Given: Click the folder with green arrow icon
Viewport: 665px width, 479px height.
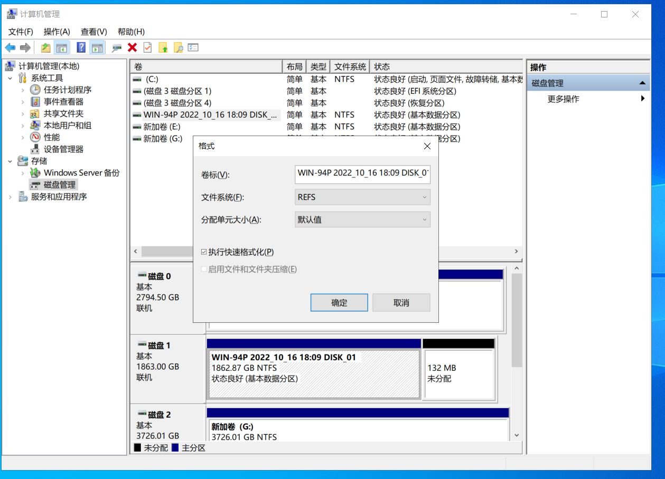Looking at the screenshot, I should click(x=163, y=47).
